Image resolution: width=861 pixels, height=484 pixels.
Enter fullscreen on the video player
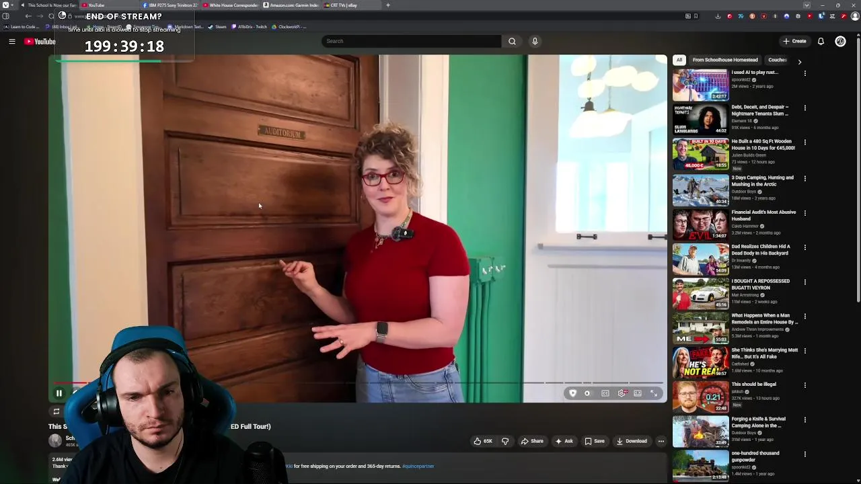[654, 393]
